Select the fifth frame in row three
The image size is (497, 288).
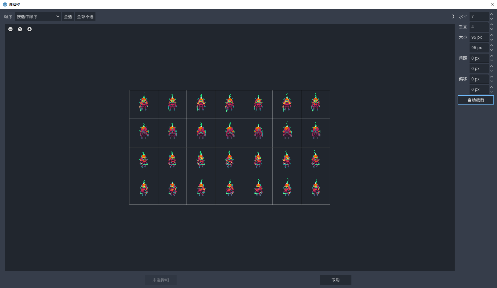(x=258, y=162)
